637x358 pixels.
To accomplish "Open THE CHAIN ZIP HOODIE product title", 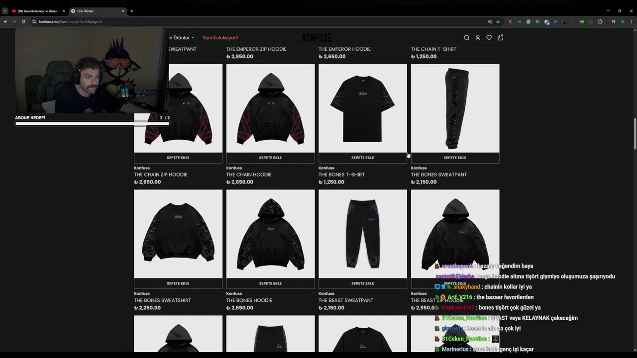I will click(x=160, y=175).
